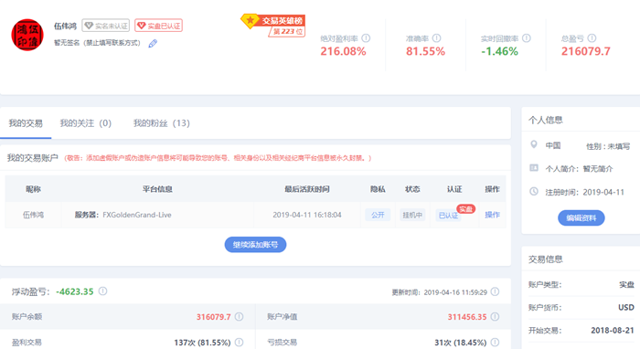This screenshot has width=640, height=349.
Task: Click 注册时间: 2019-04-11 text
Action: pyautogui.click(x=584, y=192)
